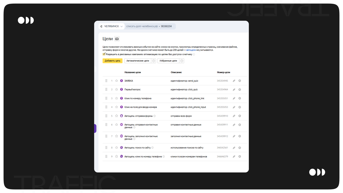343x193 pixels.
Task: Toggle checkbox allowing optimization without counter access
Action: point(104,54)
